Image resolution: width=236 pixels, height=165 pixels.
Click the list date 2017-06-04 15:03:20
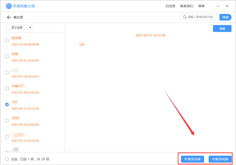pyautogui.click(x=25, y=125)
